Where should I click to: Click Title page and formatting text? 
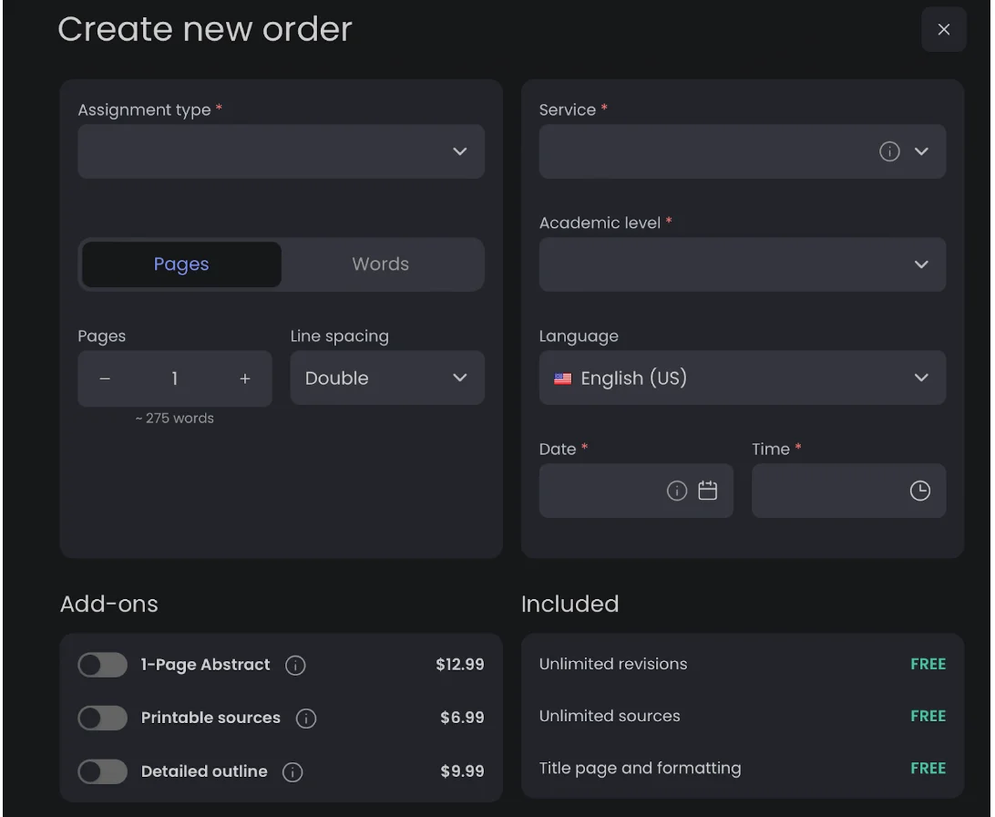point(641,768)
